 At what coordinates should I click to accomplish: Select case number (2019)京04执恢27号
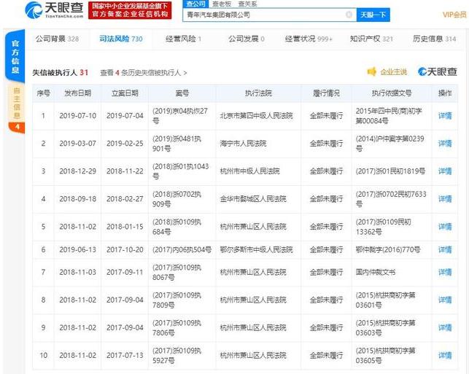click(x=180, y=116)
